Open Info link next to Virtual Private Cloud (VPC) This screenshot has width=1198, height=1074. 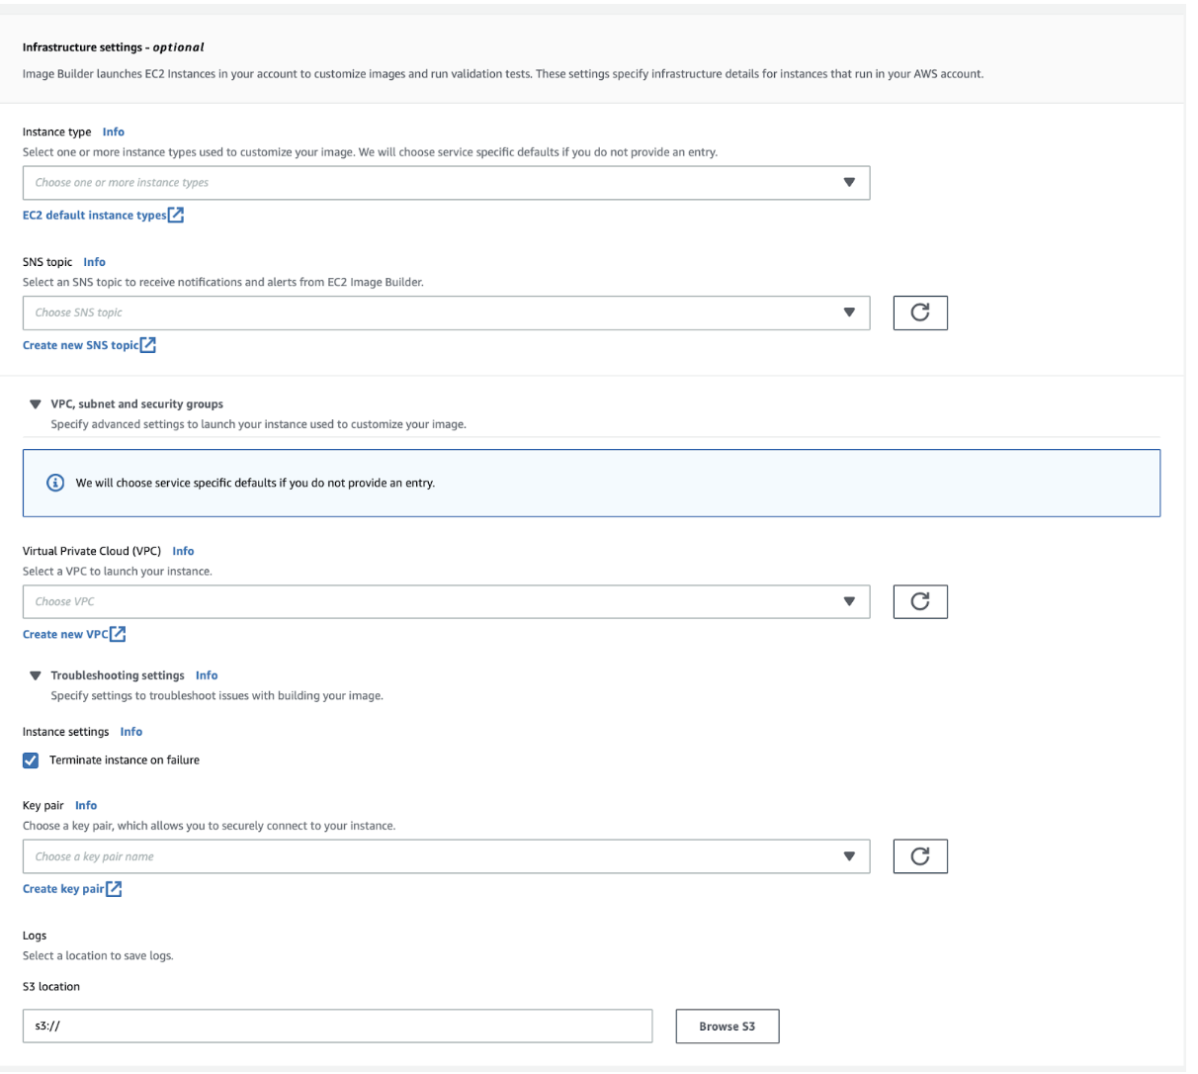pos(183,551)
